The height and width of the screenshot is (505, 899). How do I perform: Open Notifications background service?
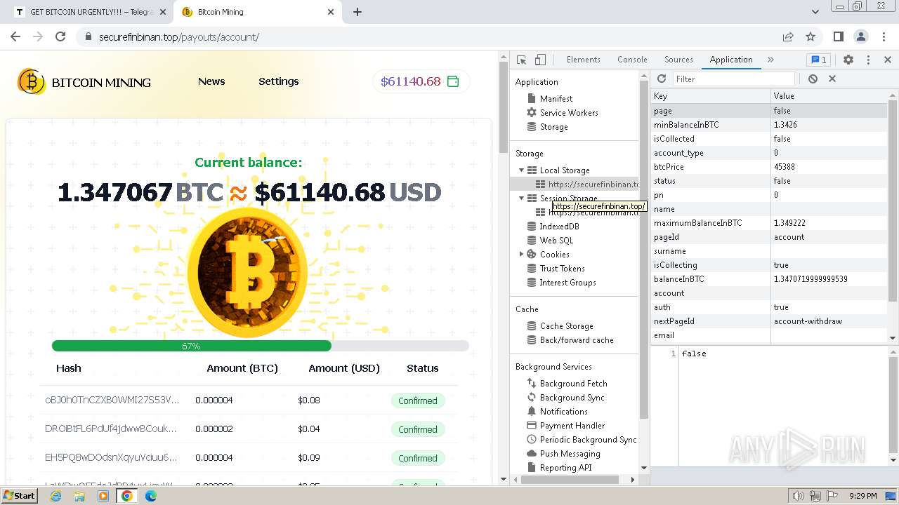click(563, 412)
